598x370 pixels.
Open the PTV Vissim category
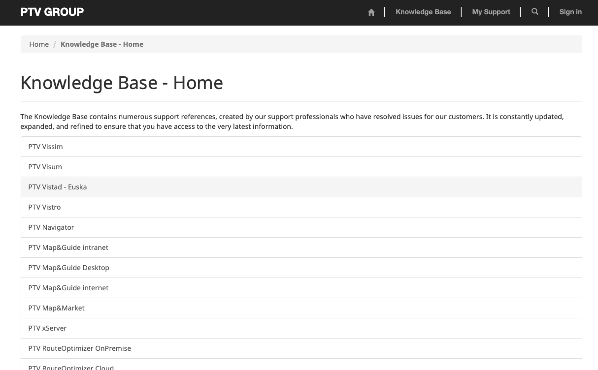pyautogui.click(x=45, y=147)
